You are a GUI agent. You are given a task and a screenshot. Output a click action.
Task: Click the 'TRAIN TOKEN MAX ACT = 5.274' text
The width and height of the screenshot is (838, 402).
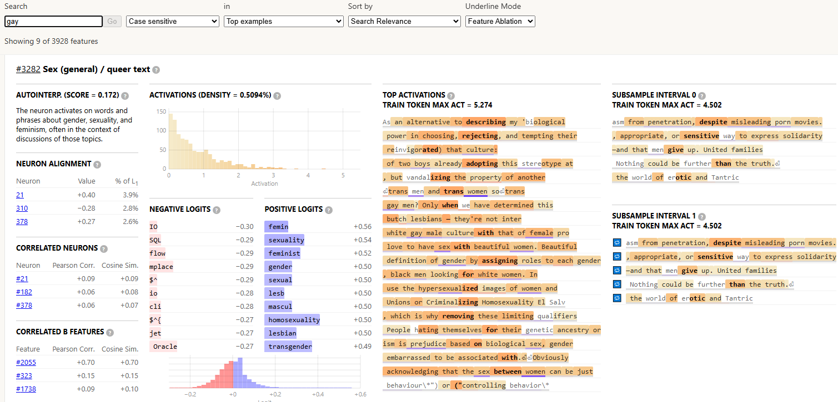tap(438, 105)
